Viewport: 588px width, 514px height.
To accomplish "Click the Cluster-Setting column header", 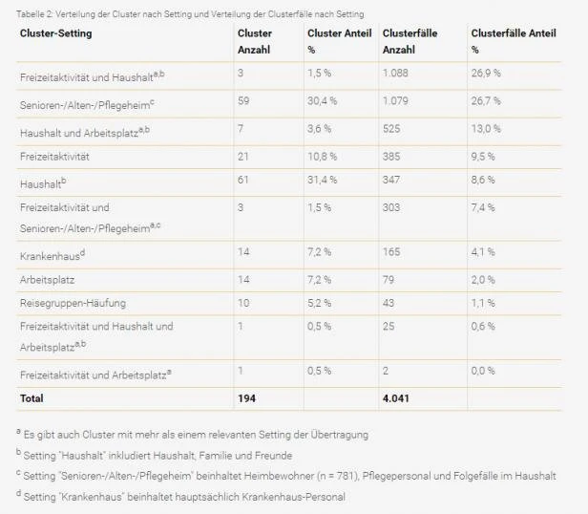I will [x=56, y=33].
